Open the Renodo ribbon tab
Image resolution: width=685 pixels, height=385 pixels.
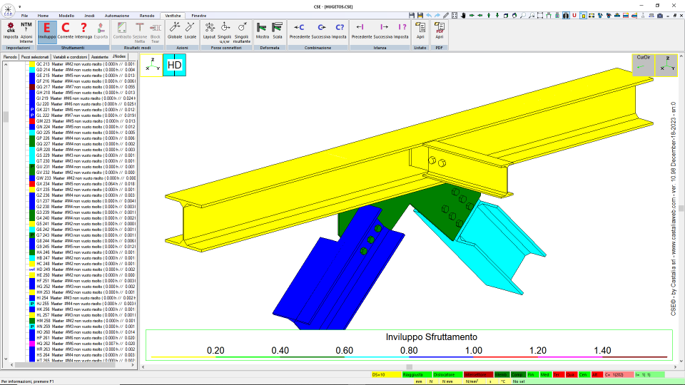[x=147, y=16]
